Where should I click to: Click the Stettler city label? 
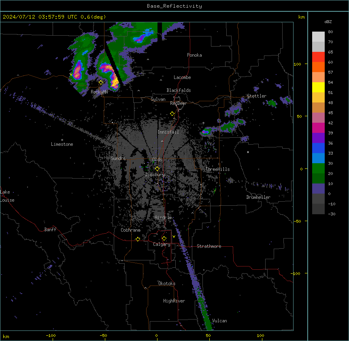(257, 96)
